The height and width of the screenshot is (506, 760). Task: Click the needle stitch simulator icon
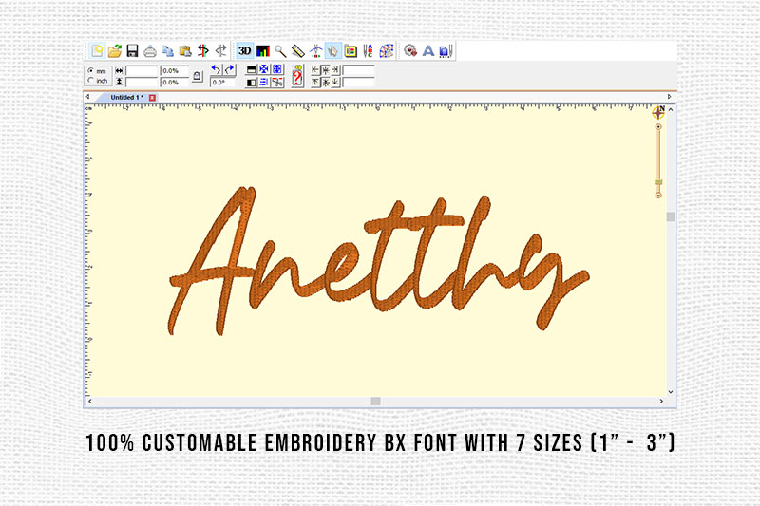(x=315, y=51)
